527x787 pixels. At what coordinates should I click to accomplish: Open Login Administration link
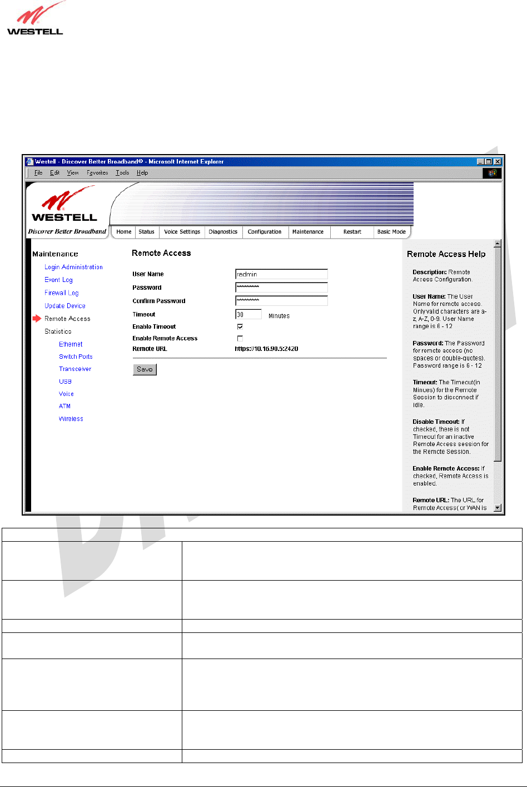[74, 268]
